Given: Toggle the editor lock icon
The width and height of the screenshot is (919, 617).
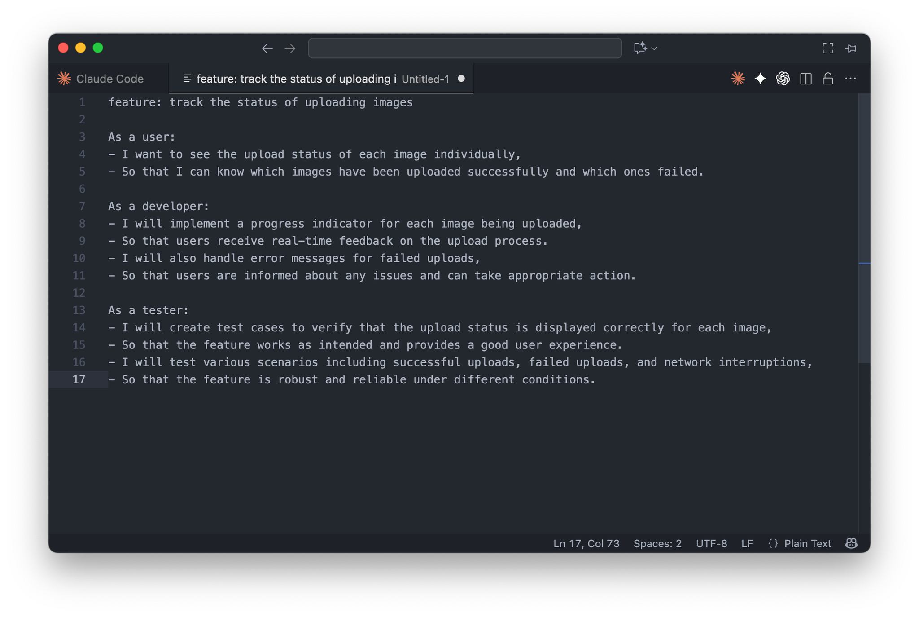Looking at the screenshot, I should (828, 79).
